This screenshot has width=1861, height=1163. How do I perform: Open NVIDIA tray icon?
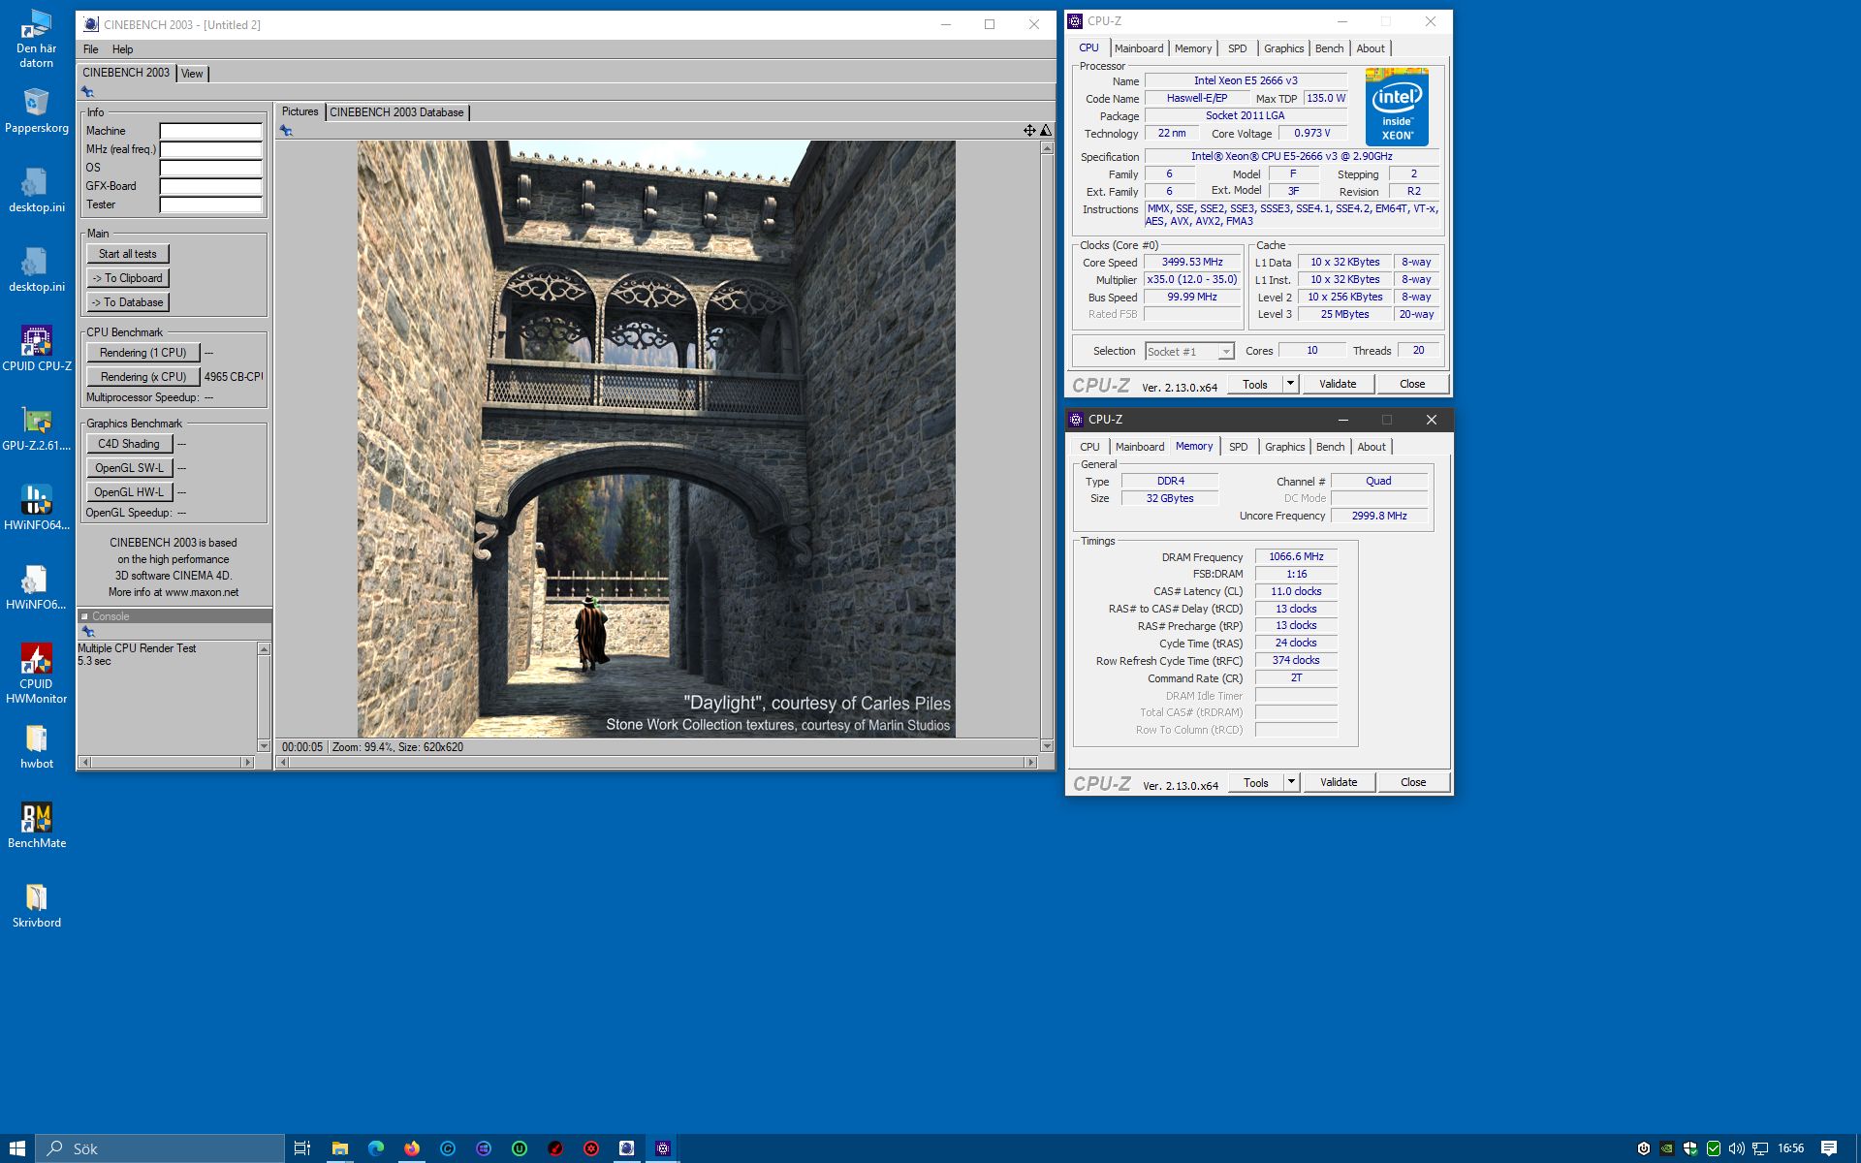(1666, 1148)
